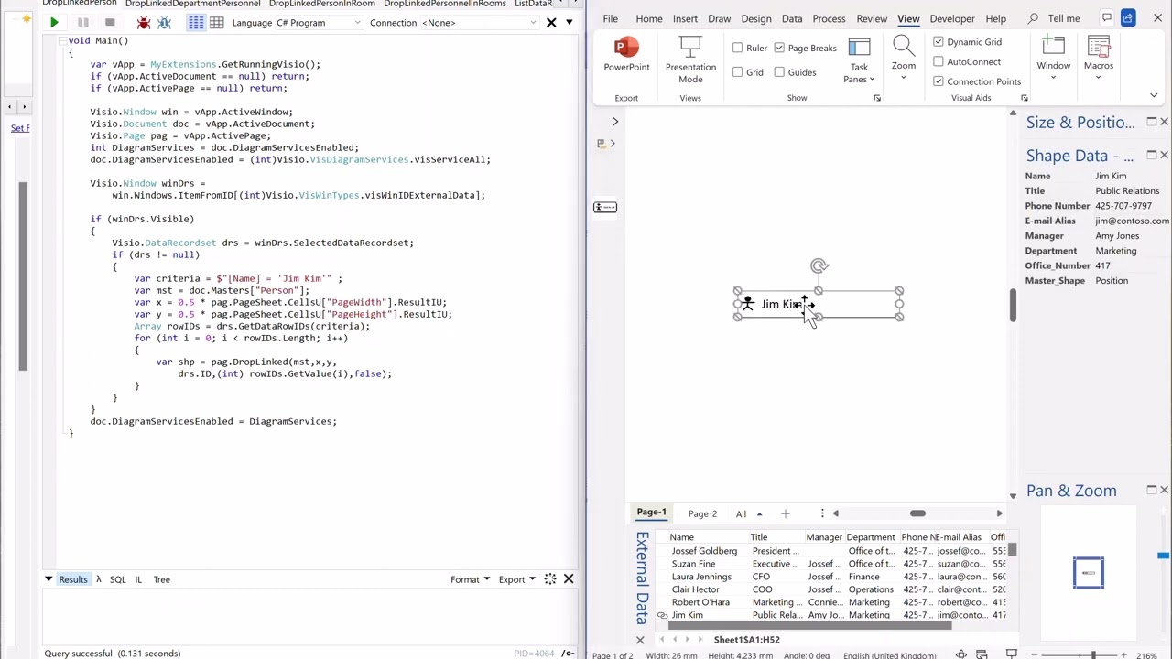This screenshot has width=1172, height=659.
Task: Open DropLinkedDepartmentPersonnel query tab
Action: click(x=192, y=4)
